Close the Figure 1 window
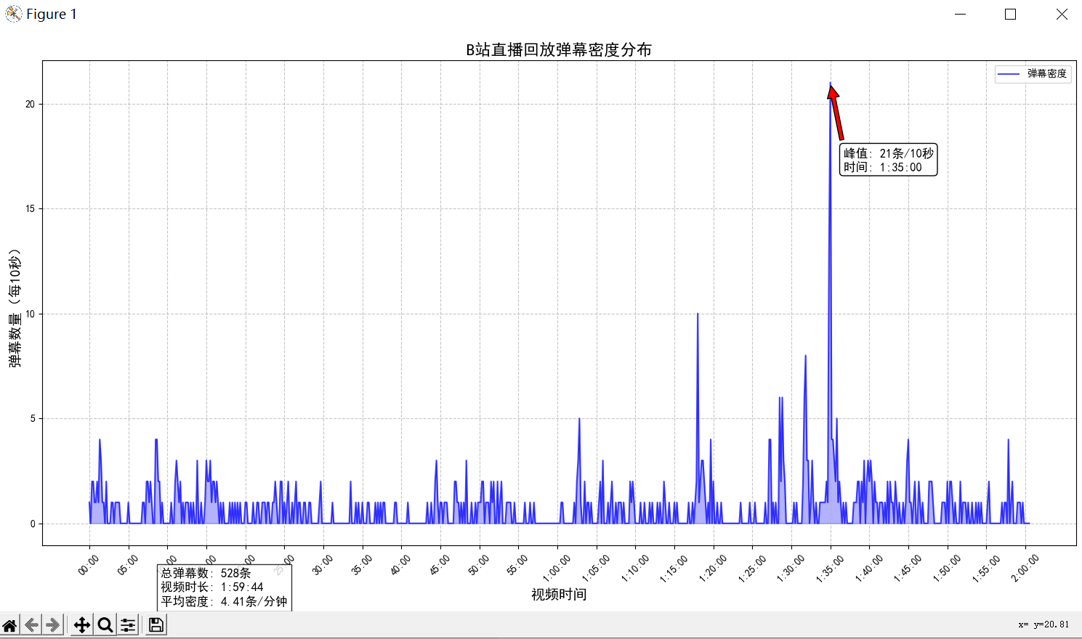The height and width of the screenshot is (639, 1082). [1062, 14]
